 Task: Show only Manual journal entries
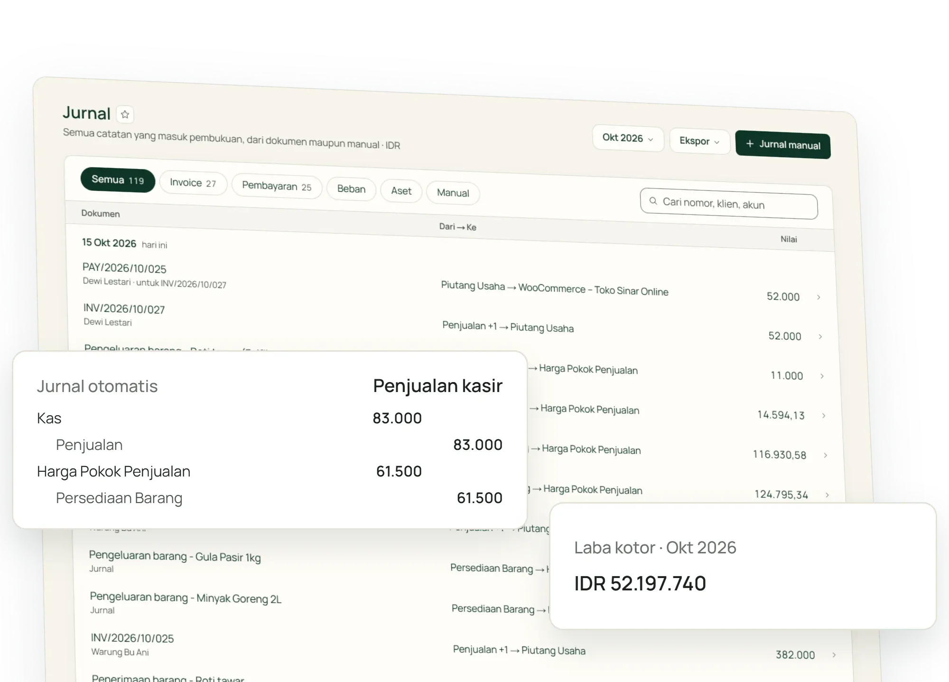tap(453, 193)
